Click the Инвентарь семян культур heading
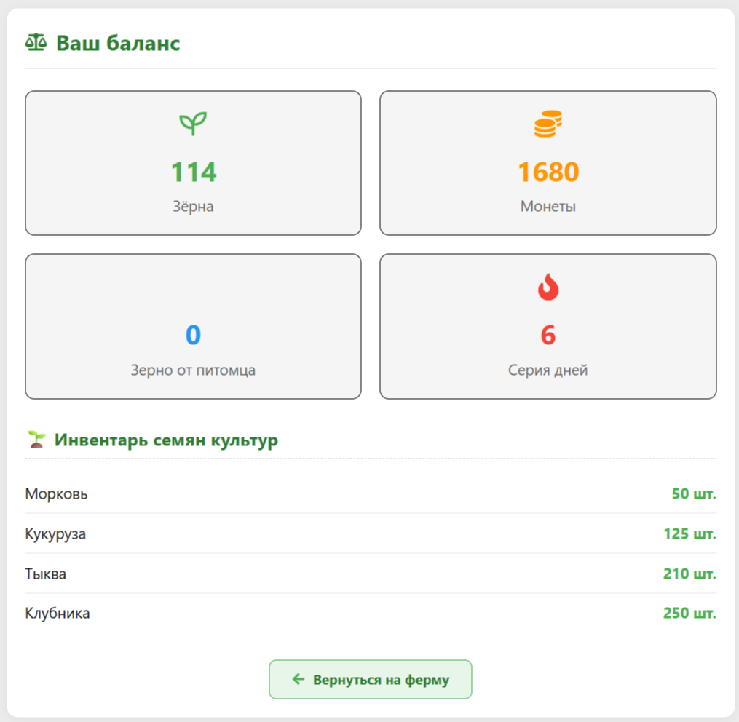 tap(166, 440)
